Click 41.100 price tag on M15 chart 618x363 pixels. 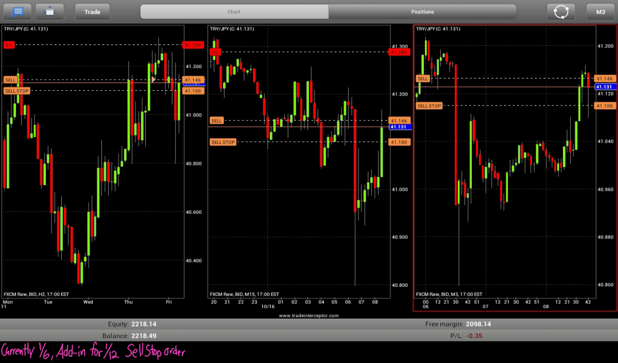coord(400,142)
